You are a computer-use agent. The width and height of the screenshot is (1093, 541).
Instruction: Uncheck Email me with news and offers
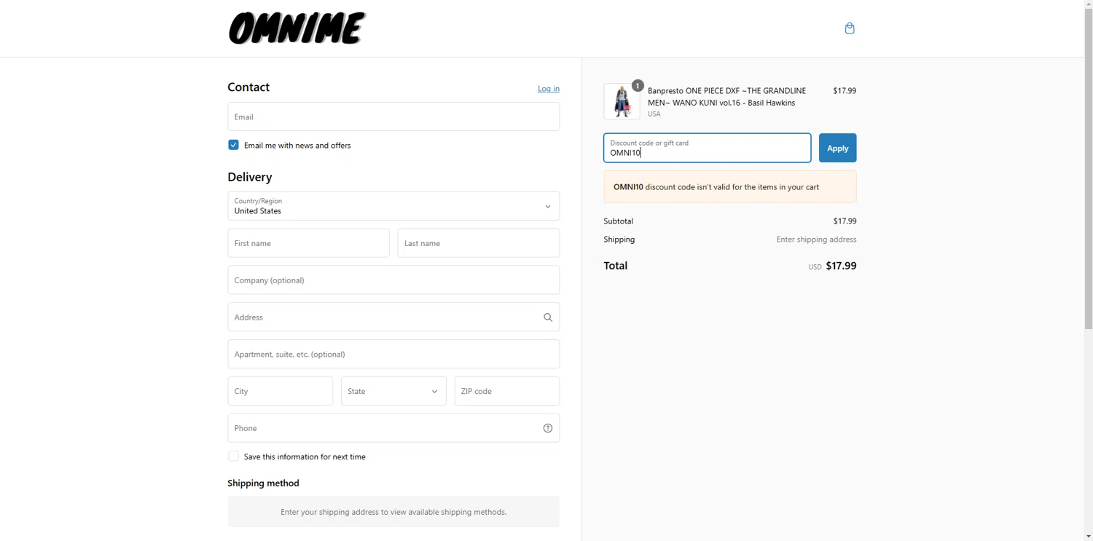233,145
